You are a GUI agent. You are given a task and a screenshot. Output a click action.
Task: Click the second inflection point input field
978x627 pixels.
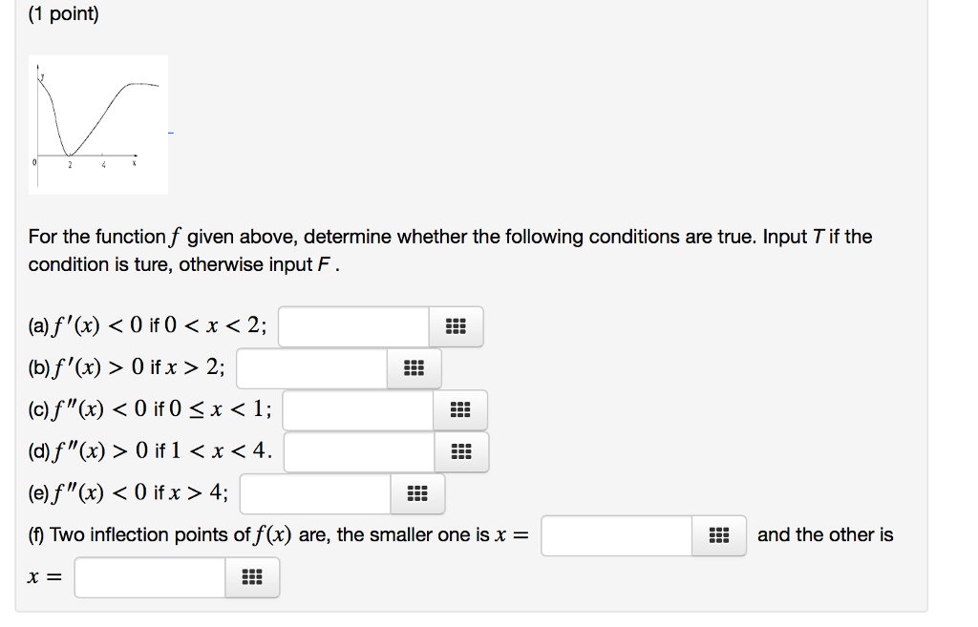(x=148, y=576)
